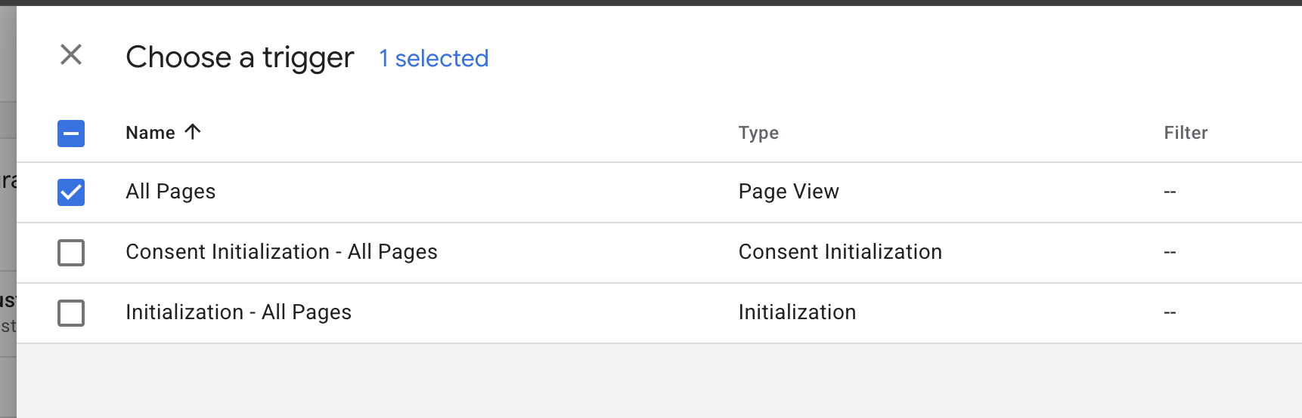Click the Consent Initialization type cell
Image resolution: width=1302 pixels, height=418 pixels.
pyautogui.click(x=840, y=252)
